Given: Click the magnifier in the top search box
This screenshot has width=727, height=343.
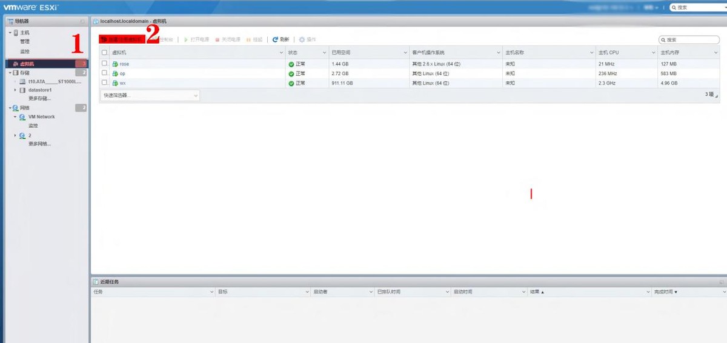Looking at the screenshot, I should pos(674,7).
